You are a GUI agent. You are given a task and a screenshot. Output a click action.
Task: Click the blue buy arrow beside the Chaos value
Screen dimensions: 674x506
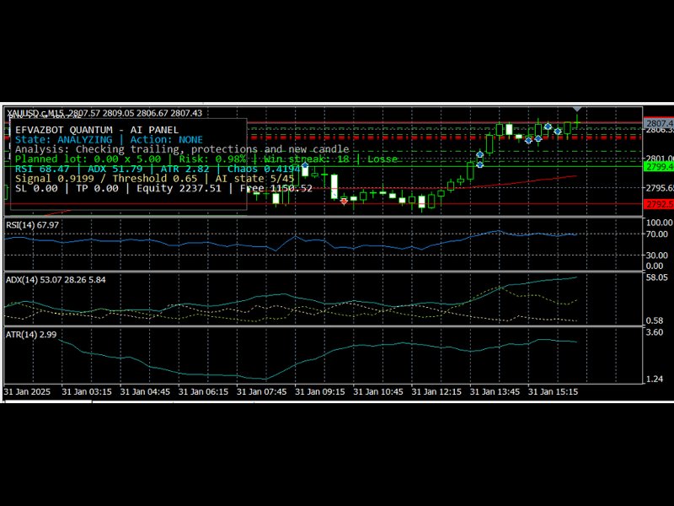tap(305, 165)
